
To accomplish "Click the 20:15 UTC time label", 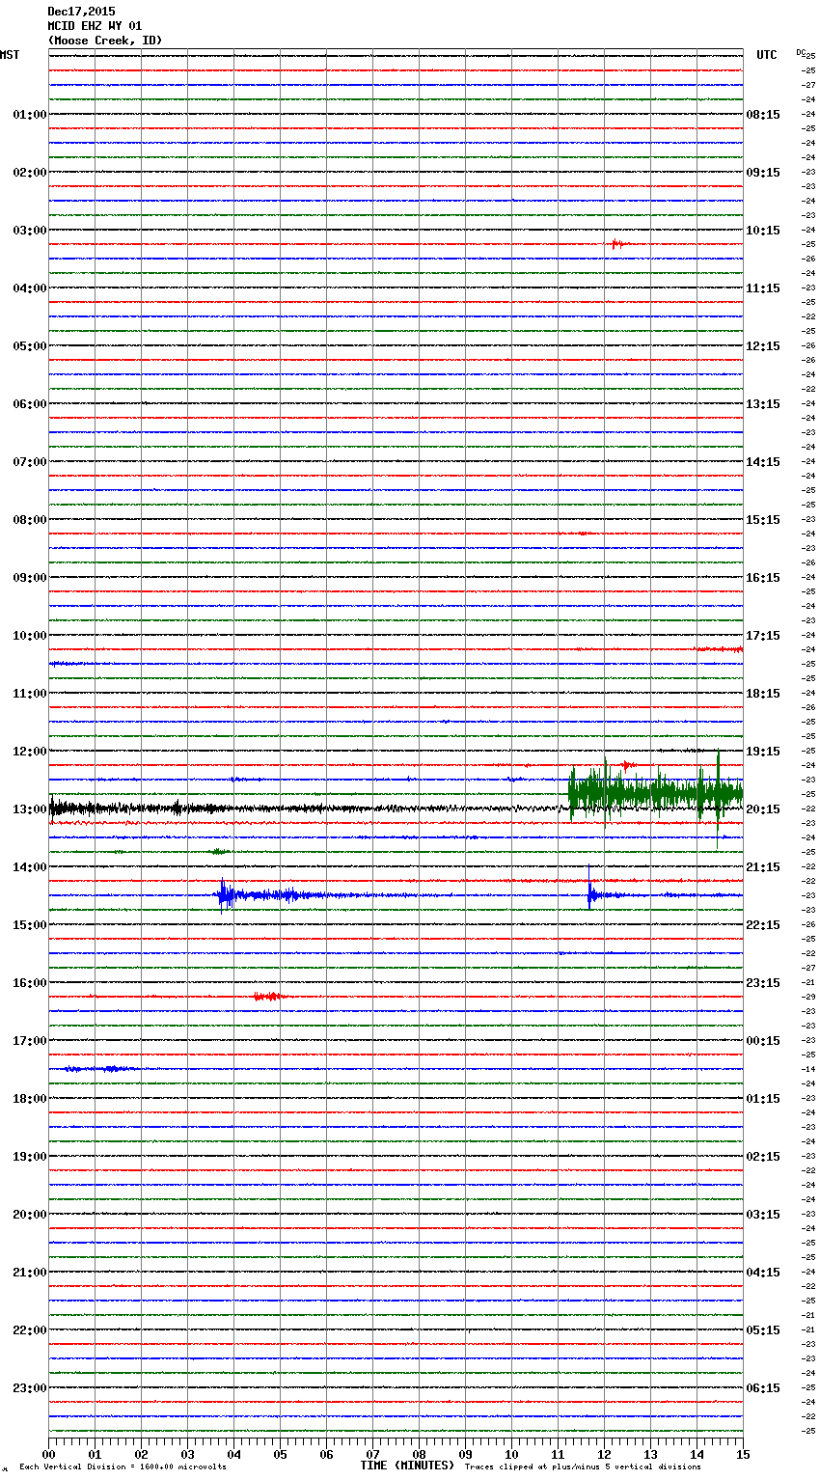I will pos(763,809).
